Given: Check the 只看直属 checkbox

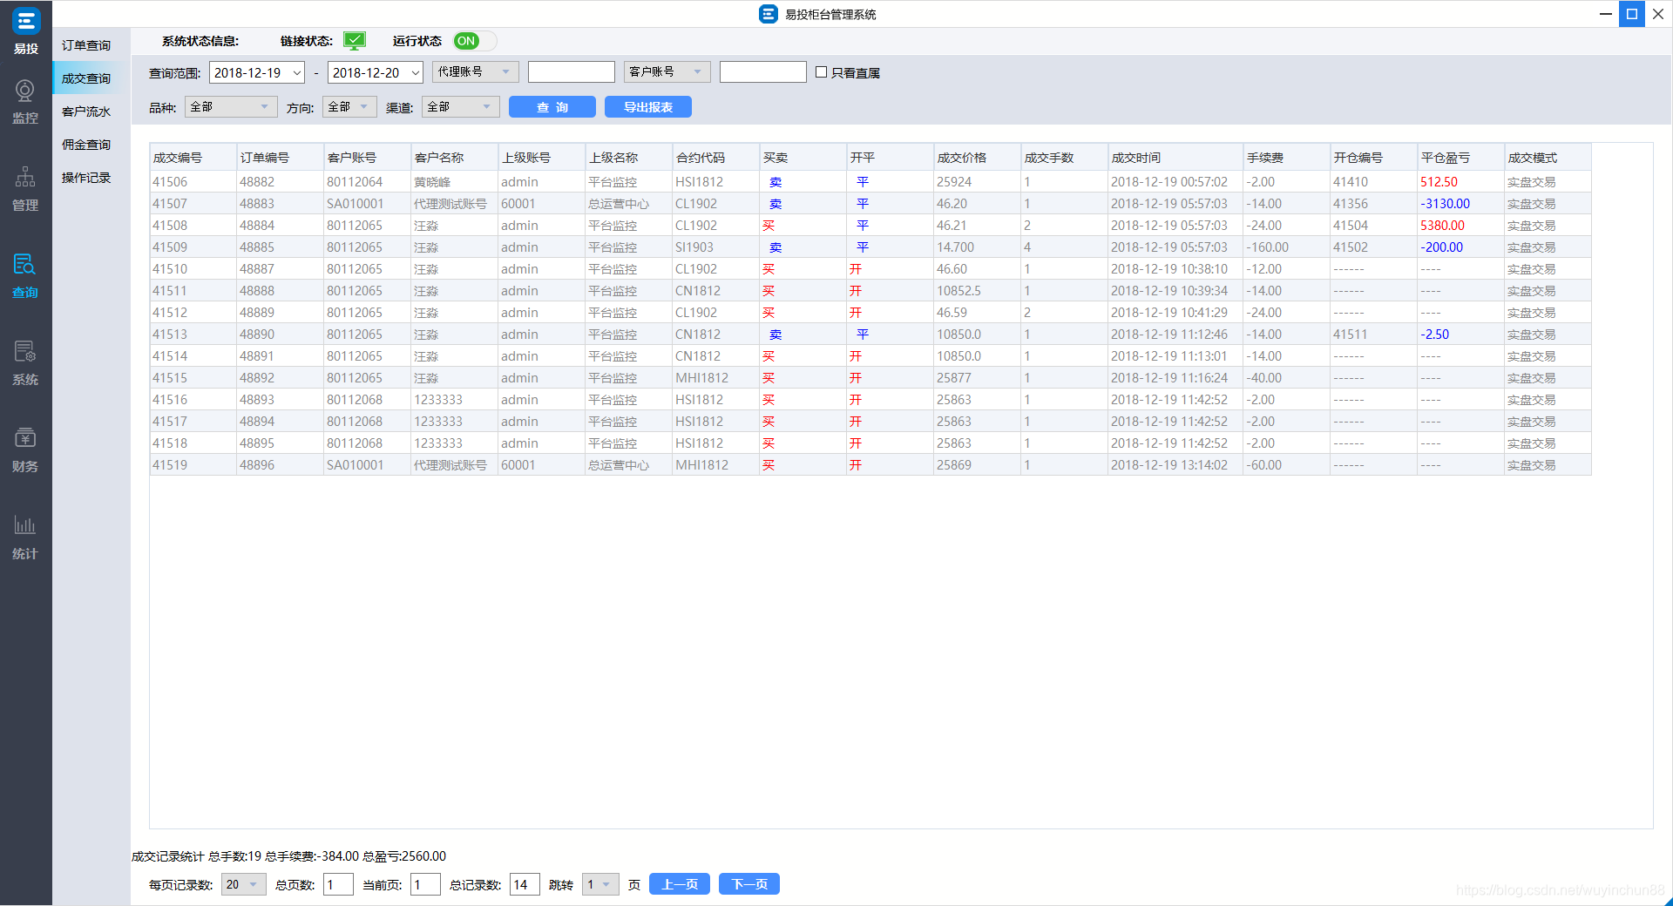Looking at the screenshot, I should coord(821,72).
